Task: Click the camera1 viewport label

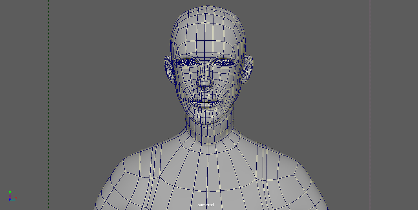Action: click(206, 205)
